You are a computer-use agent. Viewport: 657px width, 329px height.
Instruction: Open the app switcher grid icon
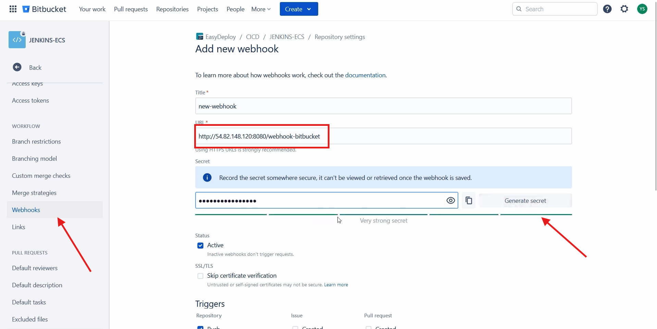[13, 9]
